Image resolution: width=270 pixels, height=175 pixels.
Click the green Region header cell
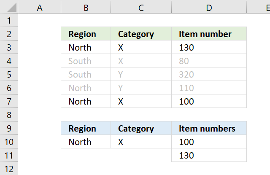[86, 34]
